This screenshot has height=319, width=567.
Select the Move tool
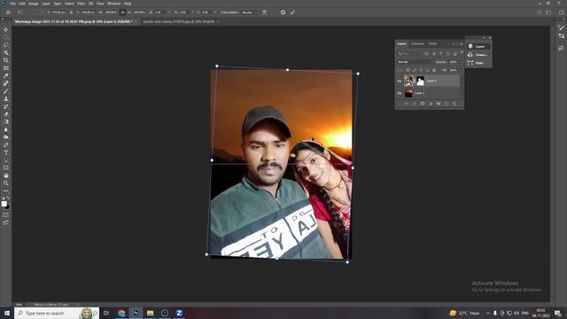pos(6,29)
